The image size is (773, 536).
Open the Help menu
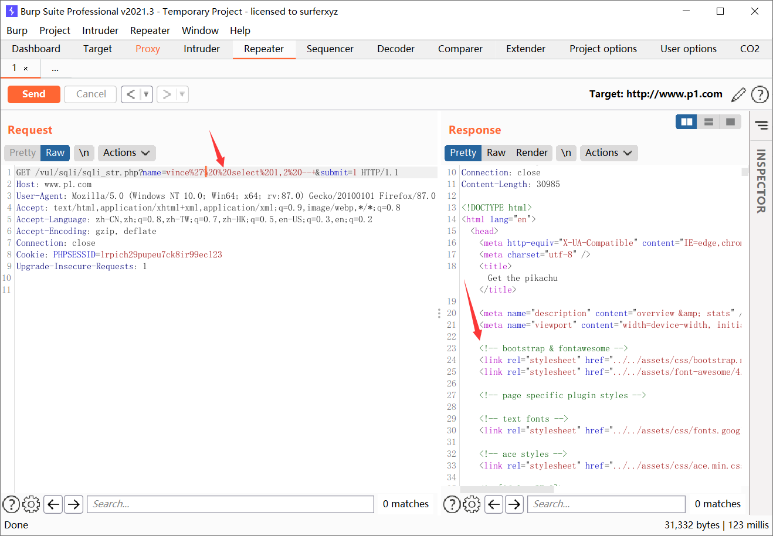[x=240, y=30]
